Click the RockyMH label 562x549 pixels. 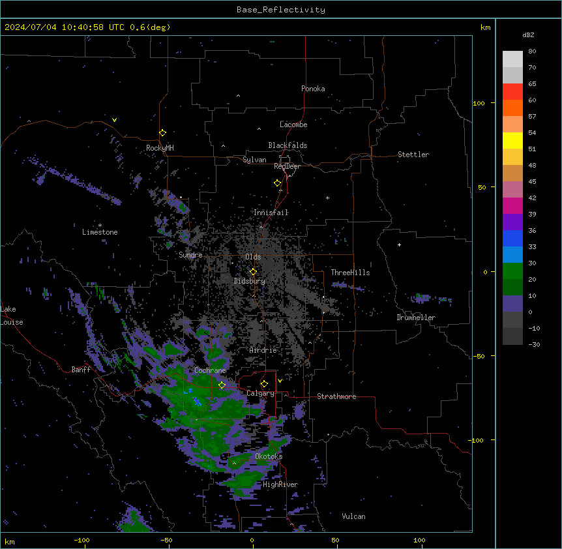coord(160,148)
